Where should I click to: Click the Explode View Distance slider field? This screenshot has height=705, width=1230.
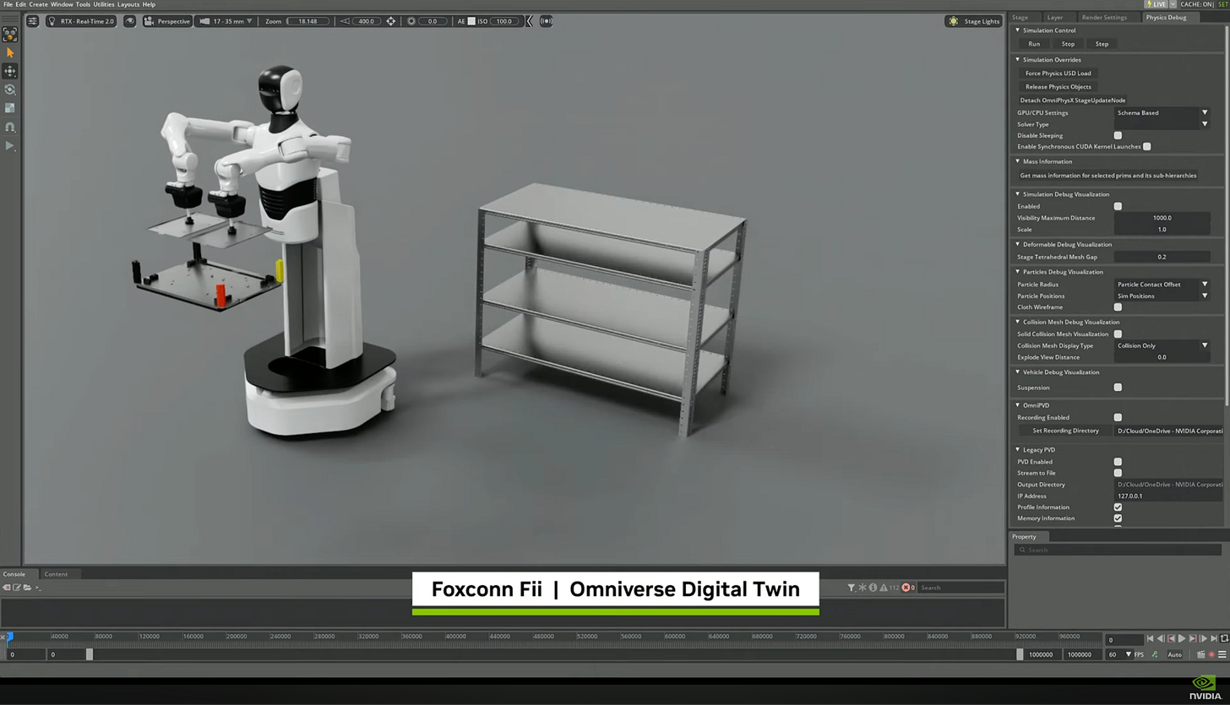[x=1162, y=357]
